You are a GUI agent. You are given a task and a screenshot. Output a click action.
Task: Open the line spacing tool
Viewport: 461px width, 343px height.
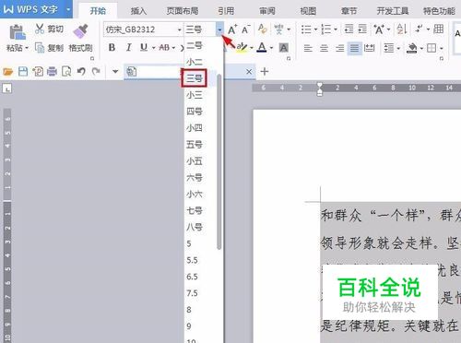389,48
